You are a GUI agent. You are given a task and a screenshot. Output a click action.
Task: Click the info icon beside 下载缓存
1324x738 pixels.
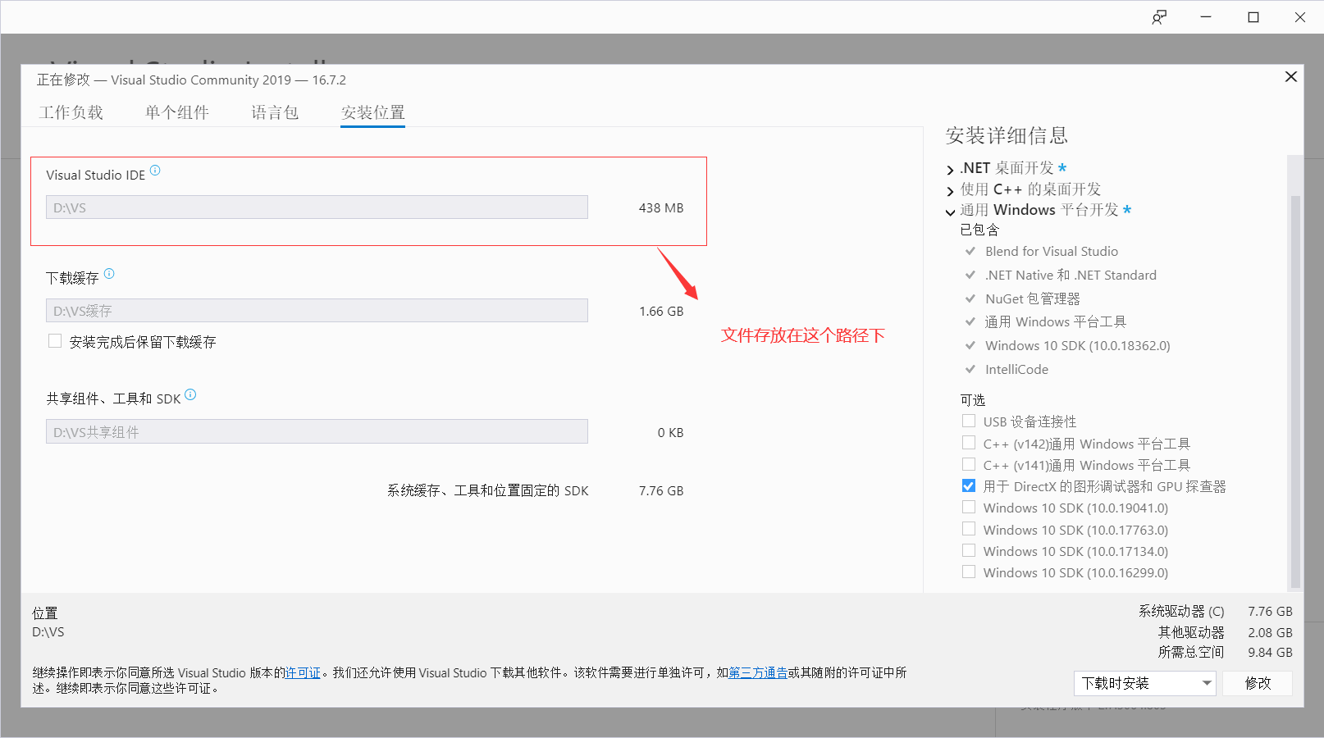point(110,274)
